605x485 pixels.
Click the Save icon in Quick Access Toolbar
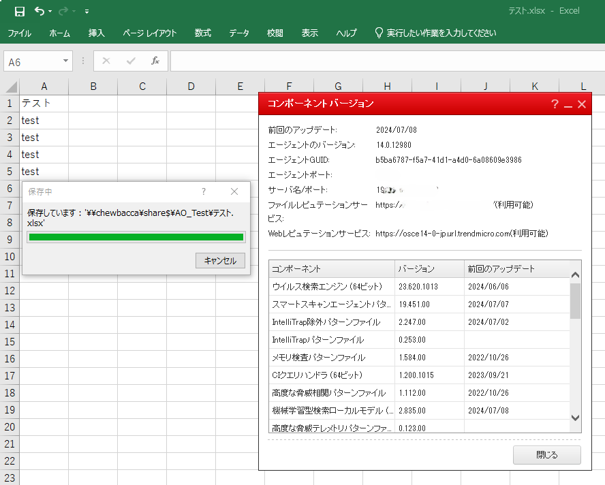click(x=20, y=11)
